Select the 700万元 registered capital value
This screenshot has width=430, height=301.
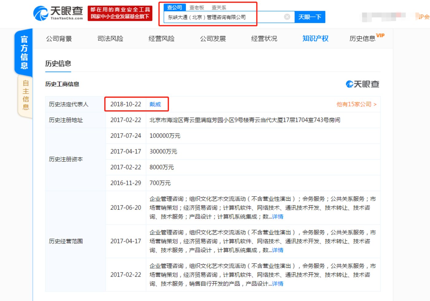[160, 183]
